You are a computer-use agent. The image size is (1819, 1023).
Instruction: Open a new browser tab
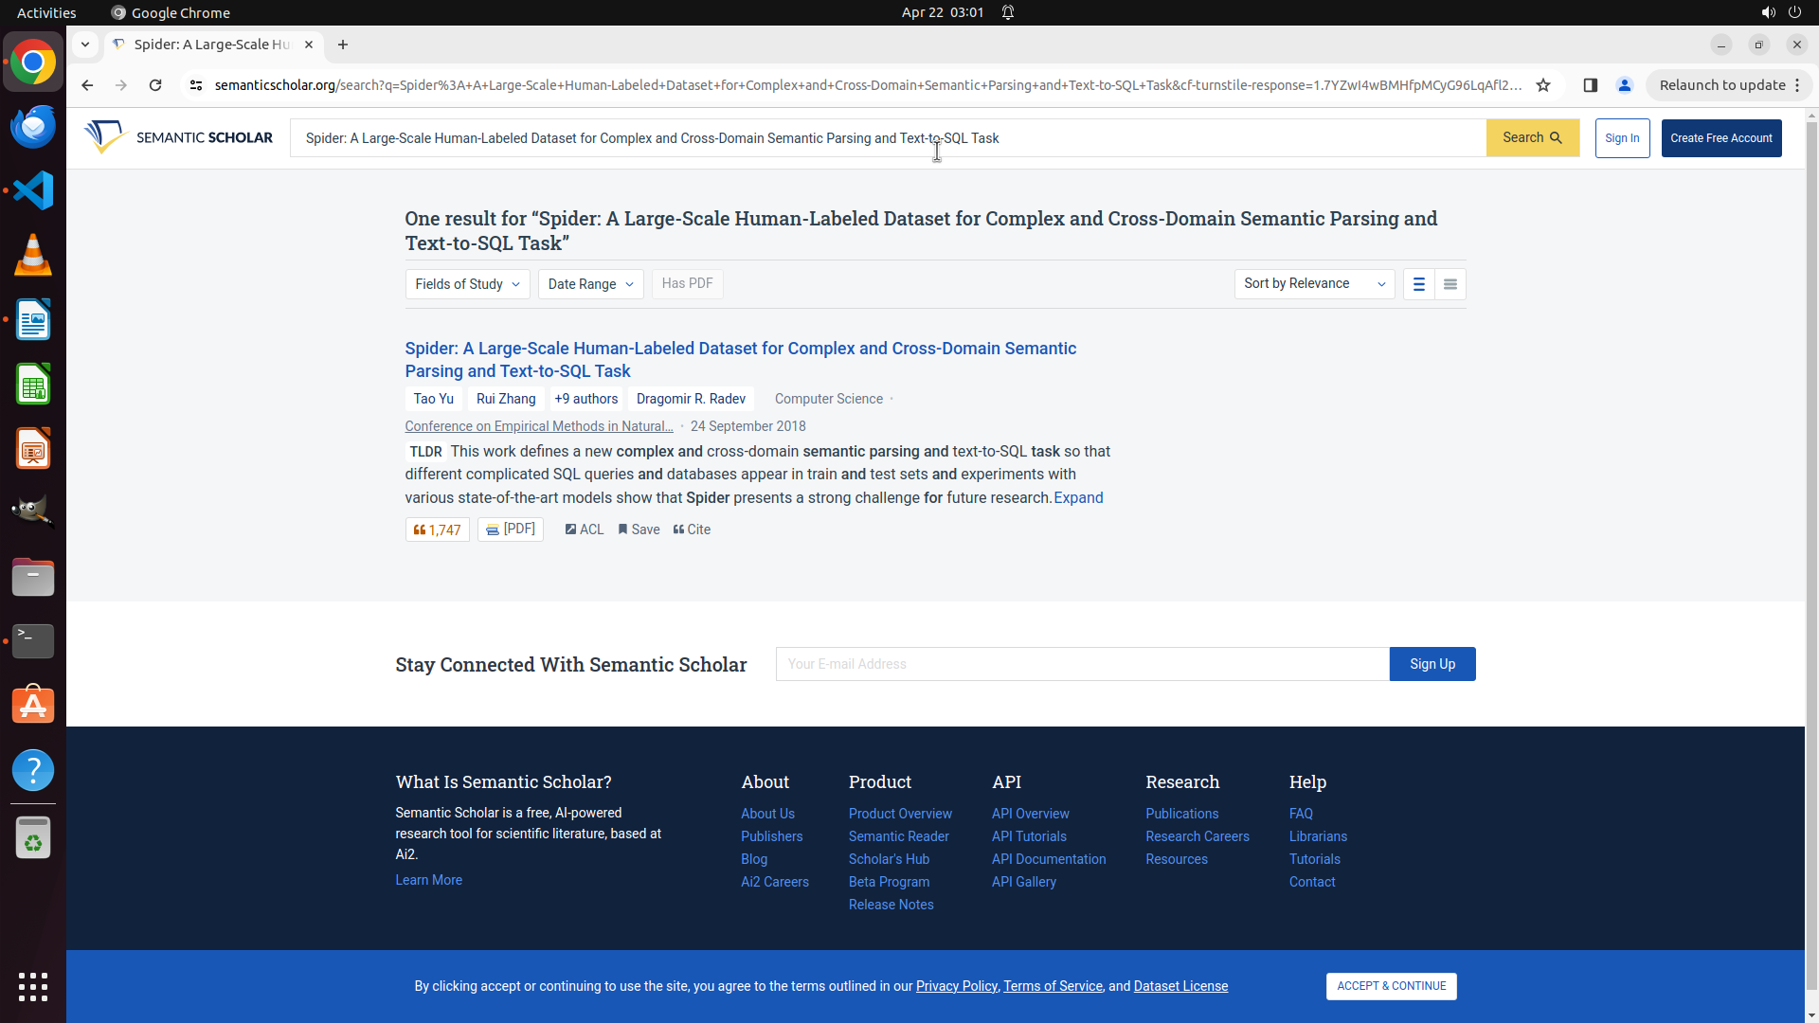[343, 45]
